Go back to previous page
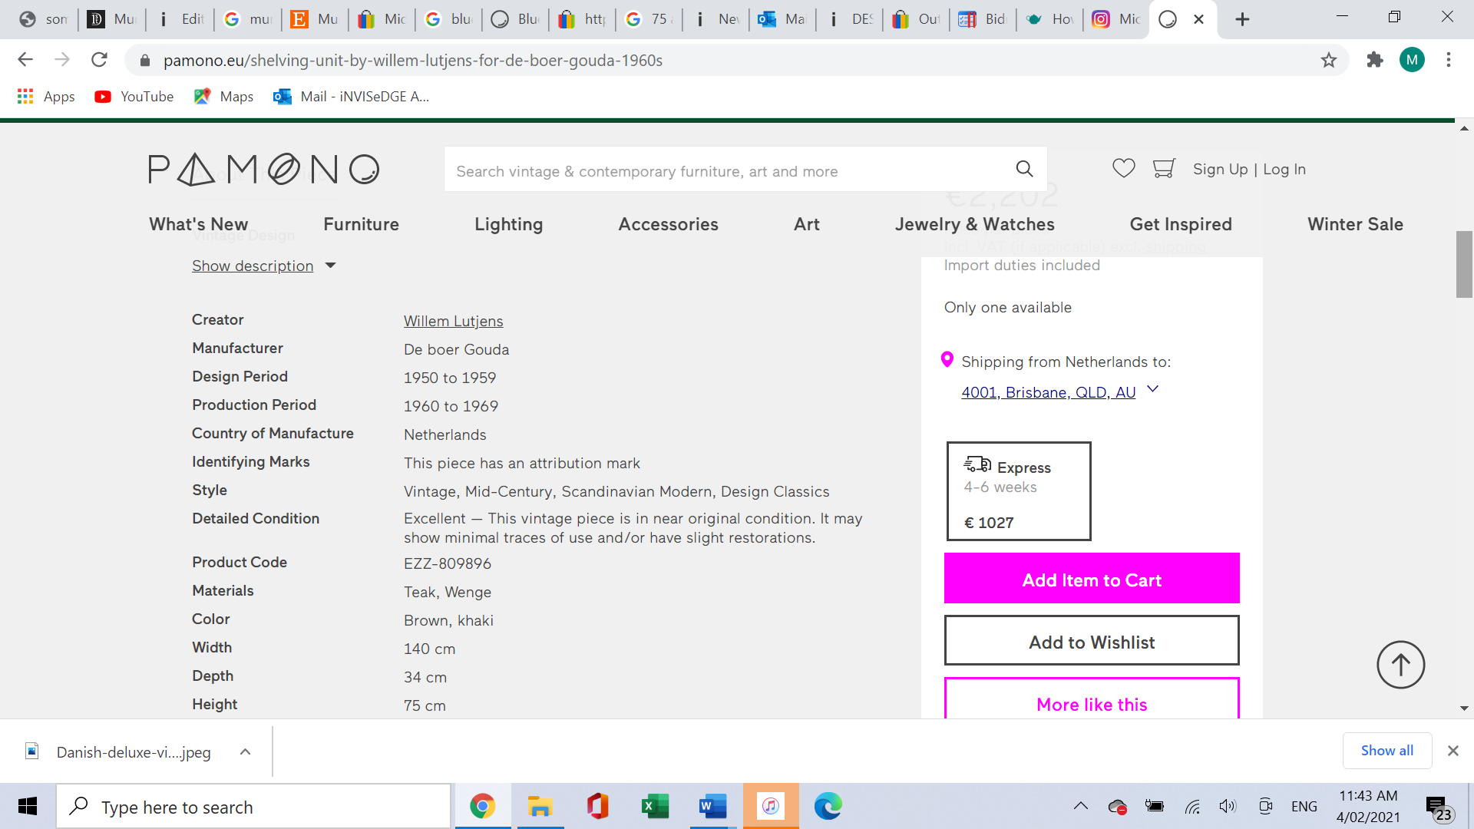Viewport: 1474px width, 829px height. click(x=25, y=60)
